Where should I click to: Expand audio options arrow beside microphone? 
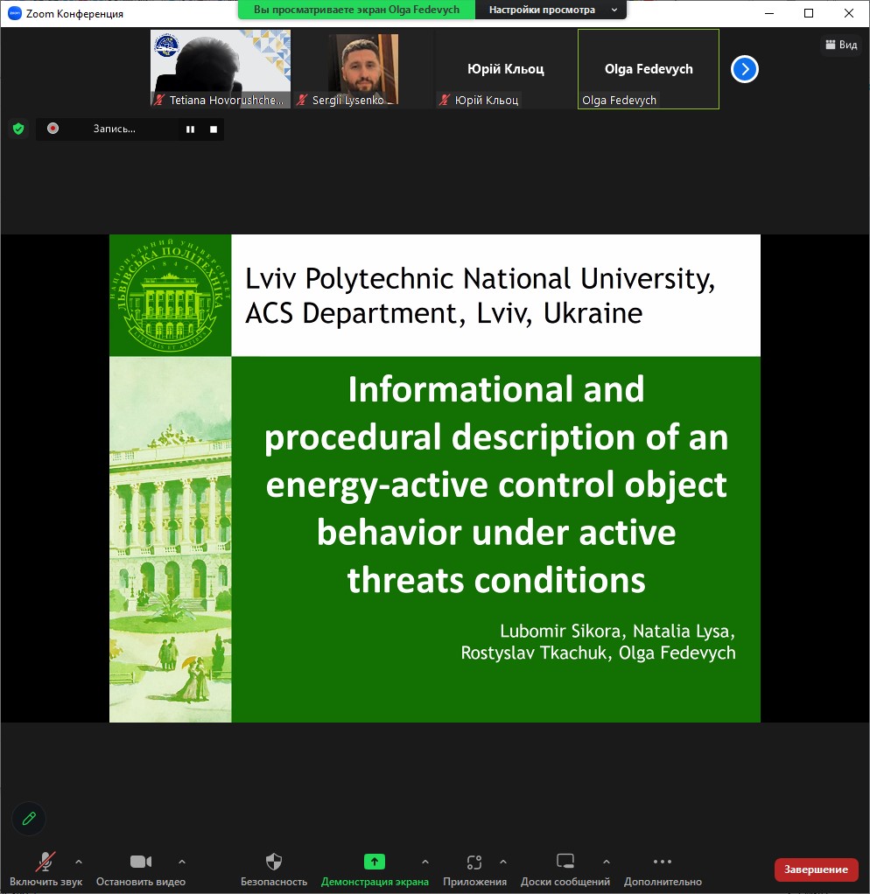[x=80, y=861]
